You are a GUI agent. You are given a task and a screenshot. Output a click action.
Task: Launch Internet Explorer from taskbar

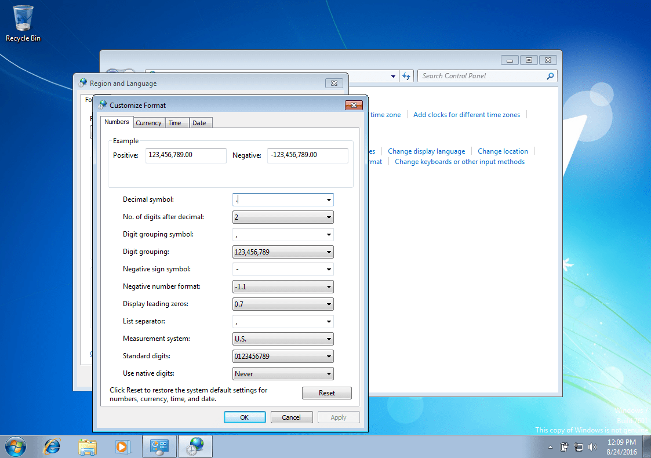tap(52, 447)
